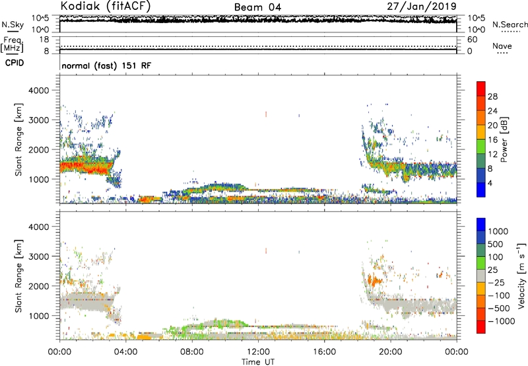
Task: Click the '4000' tick of the power panel
Action: (39, 91)
